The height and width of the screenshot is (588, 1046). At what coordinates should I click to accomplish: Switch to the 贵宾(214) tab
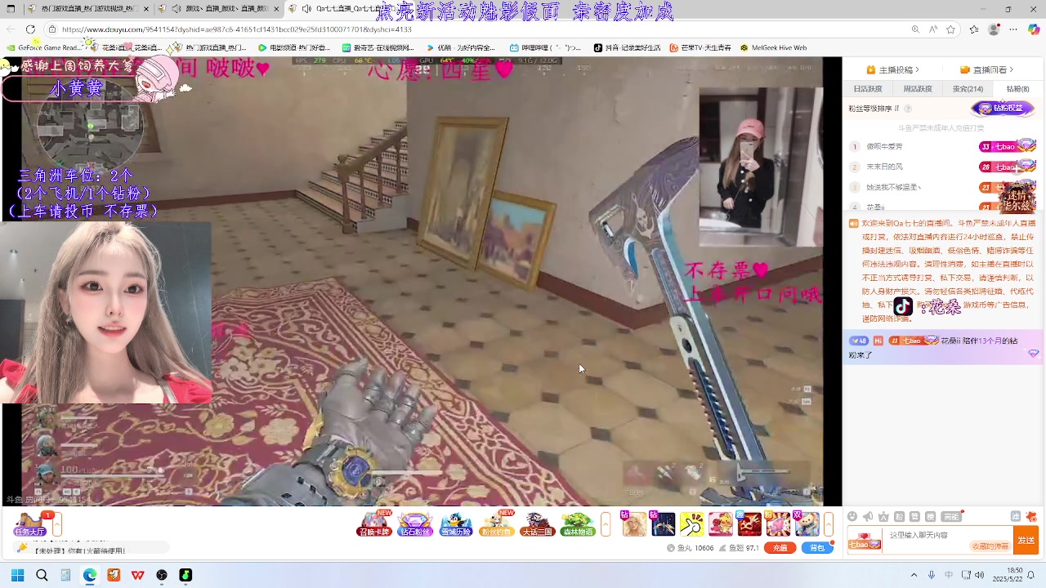(968, 89)
